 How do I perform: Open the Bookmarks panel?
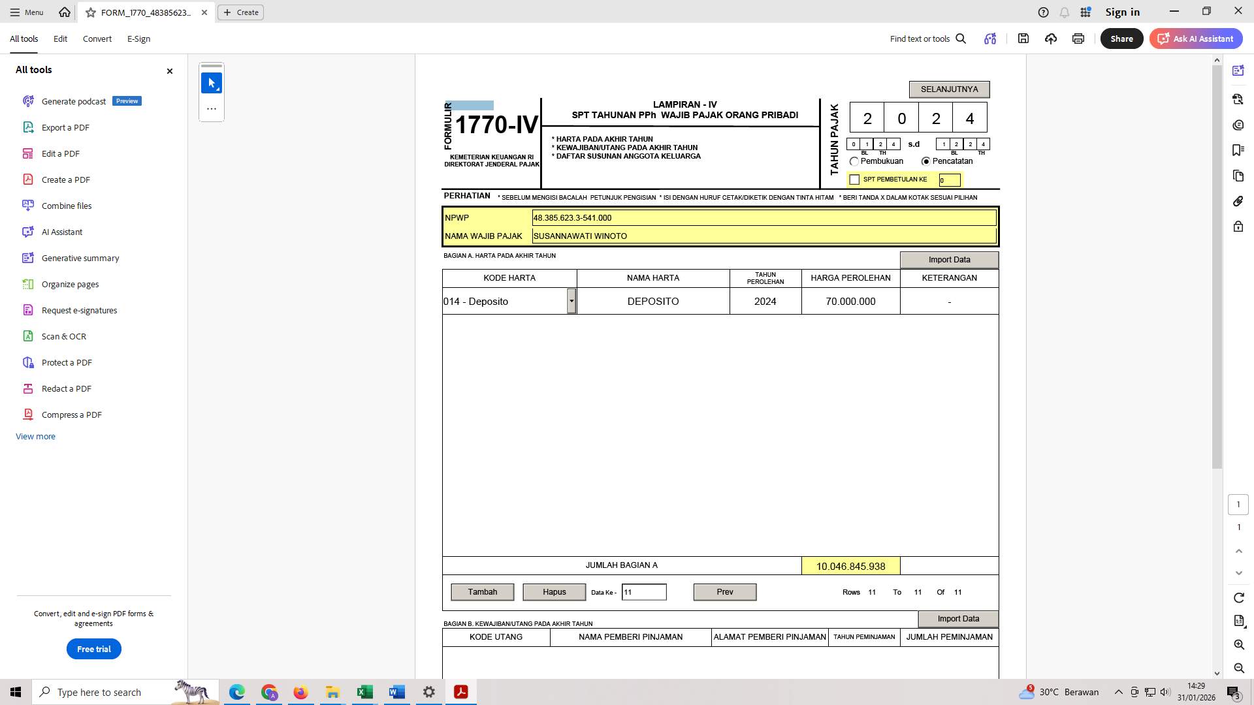click(x=1238, y=150)
